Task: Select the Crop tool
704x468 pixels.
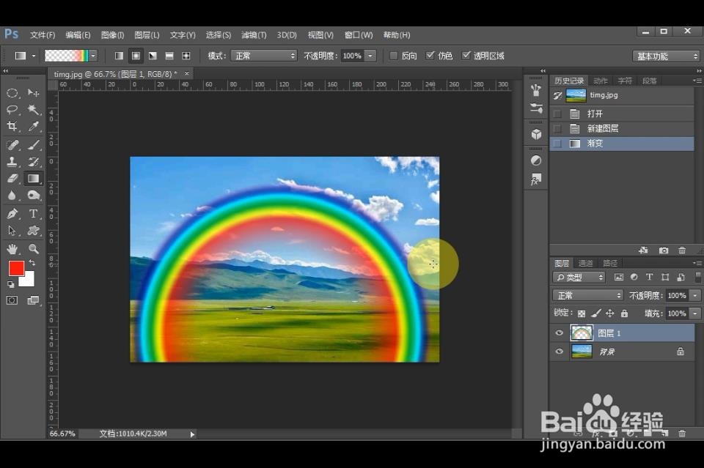Action: pos(12,127)
